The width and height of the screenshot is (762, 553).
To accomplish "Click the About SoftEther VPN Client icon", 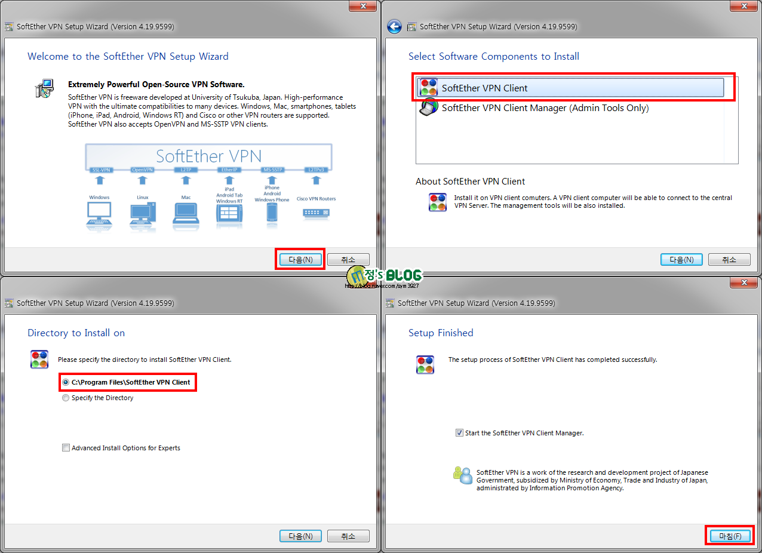I will (x=438, y=202).
